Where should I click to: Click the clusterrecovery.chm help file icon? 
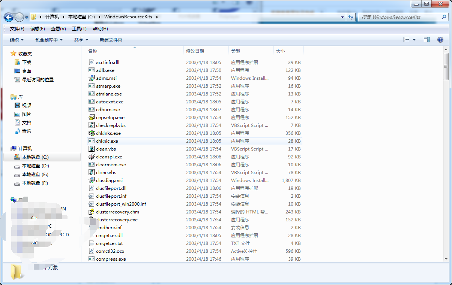92,212
